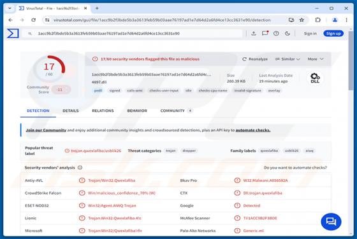The image size is (357, 239).
Task: Click the 'usblik26' family label
Action: (292, 151)
